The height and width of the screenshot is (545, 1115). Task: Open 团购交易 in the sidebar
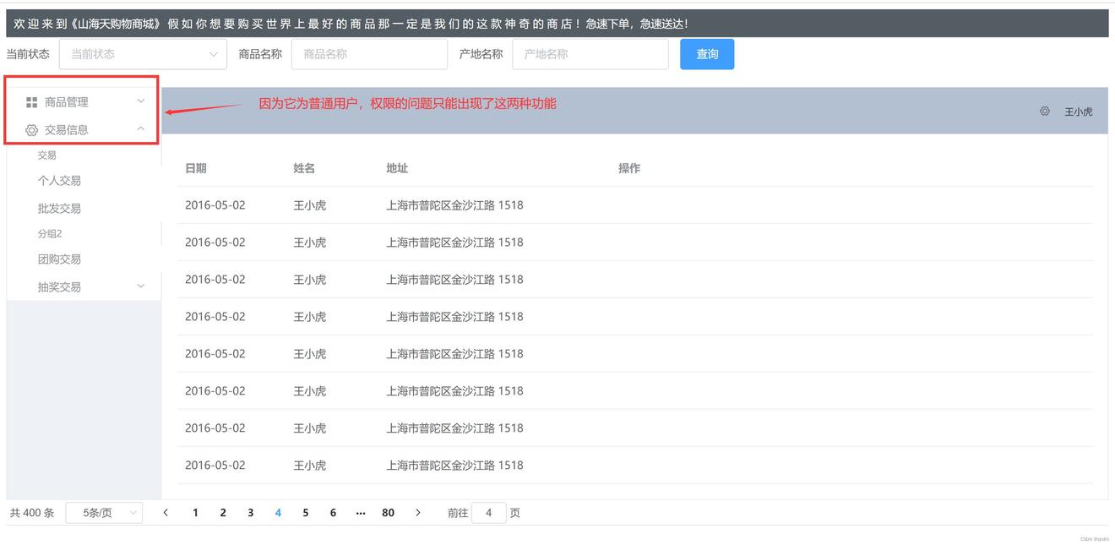tap(59, 259)
